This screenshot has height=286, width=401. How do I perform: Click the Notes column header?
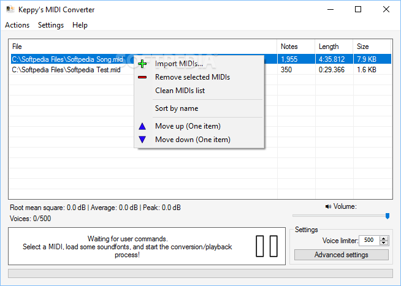[296, 47]
